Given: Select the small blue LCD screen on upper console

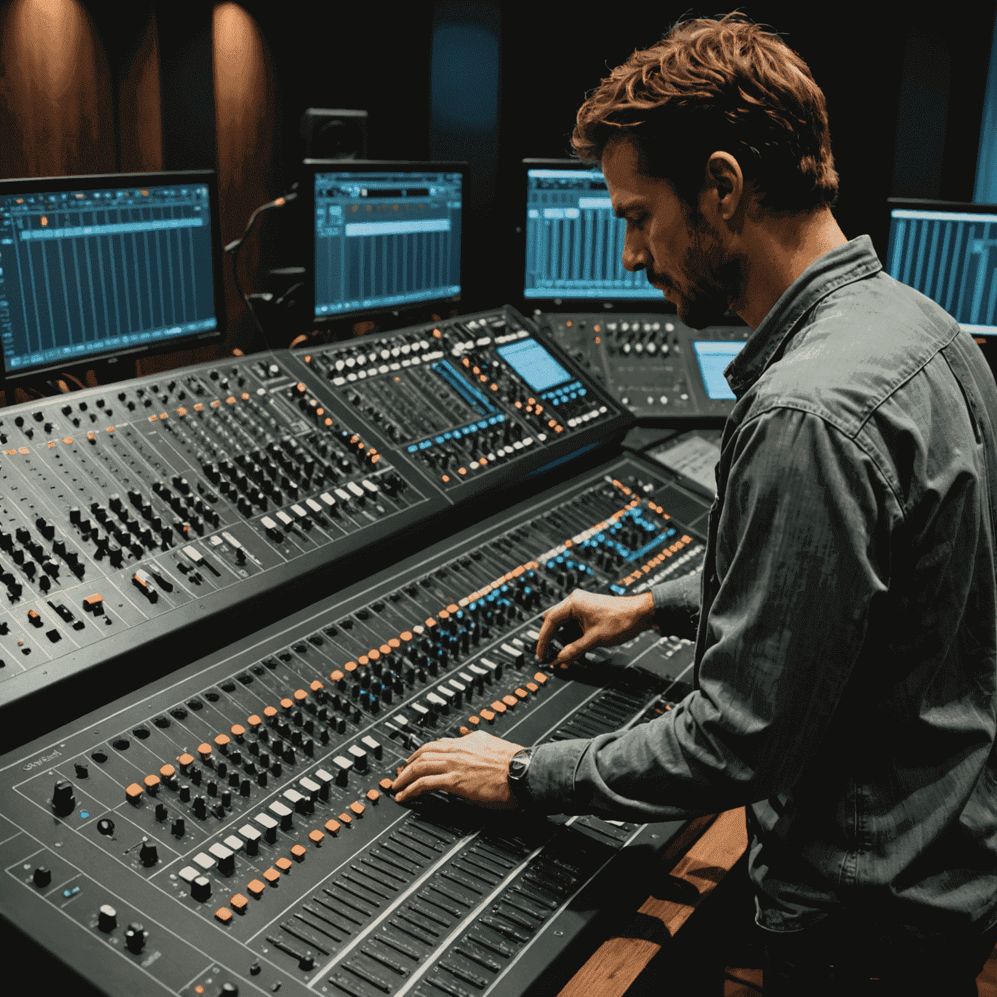Looking at the screenshot, I should (x=534, y=364).
